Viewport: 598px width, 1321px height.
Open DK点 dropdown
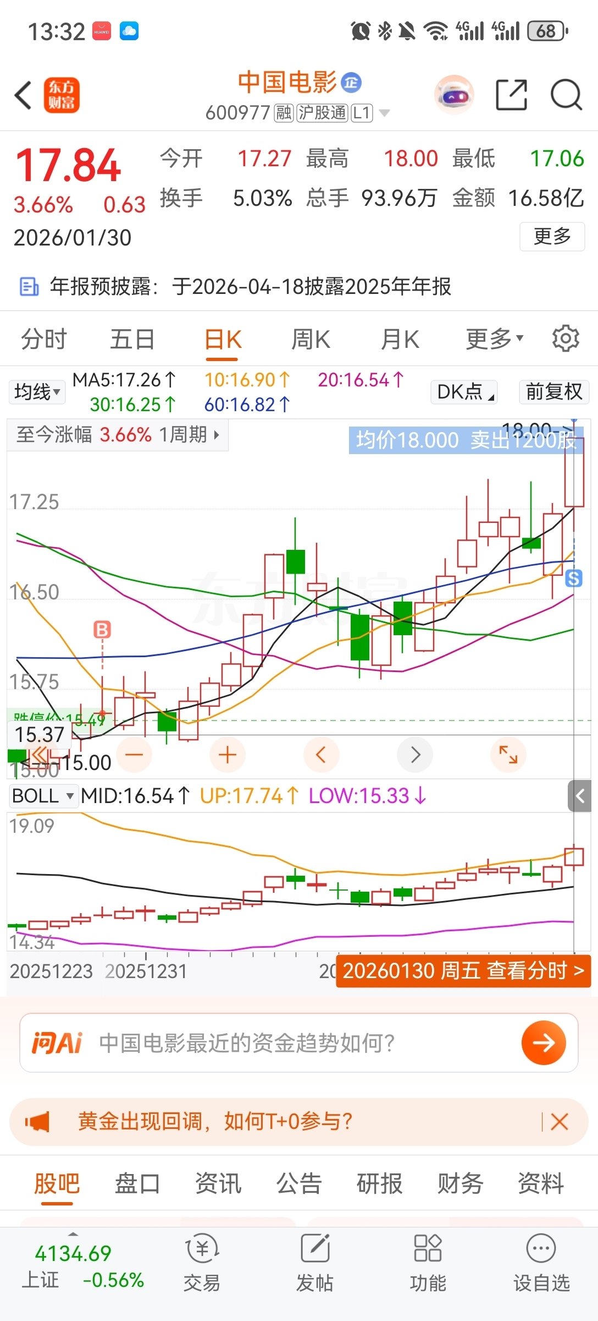(x=464, y=392)
